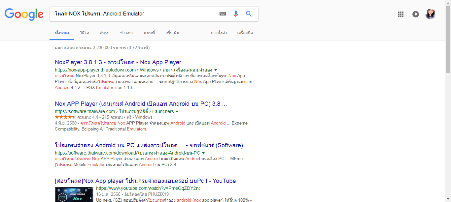Switch to the วิดีโอ tab

point(84,33)
